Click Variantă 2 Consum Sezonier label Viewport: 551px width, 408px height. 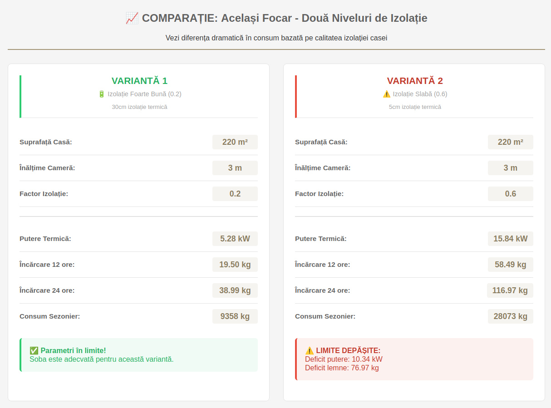tap(325, 316)
